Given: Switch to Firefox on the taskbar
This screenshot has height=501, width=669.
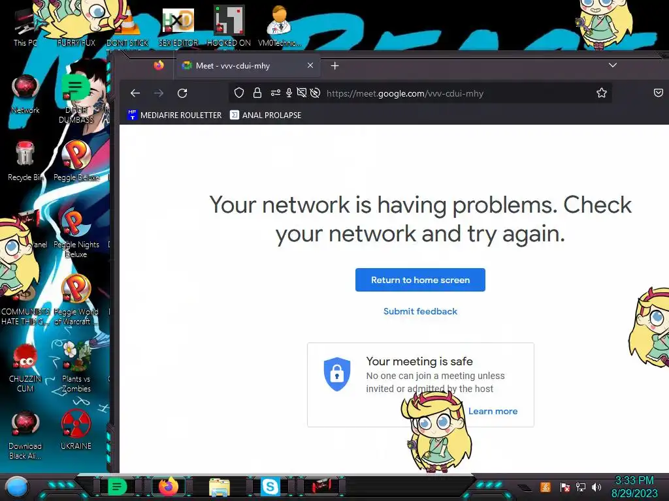Looking at the screenshot, I should coord(169,487).
